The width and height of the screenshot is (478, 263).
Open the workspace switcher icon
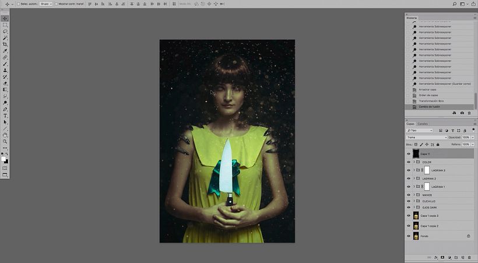(x=463, y=4)
